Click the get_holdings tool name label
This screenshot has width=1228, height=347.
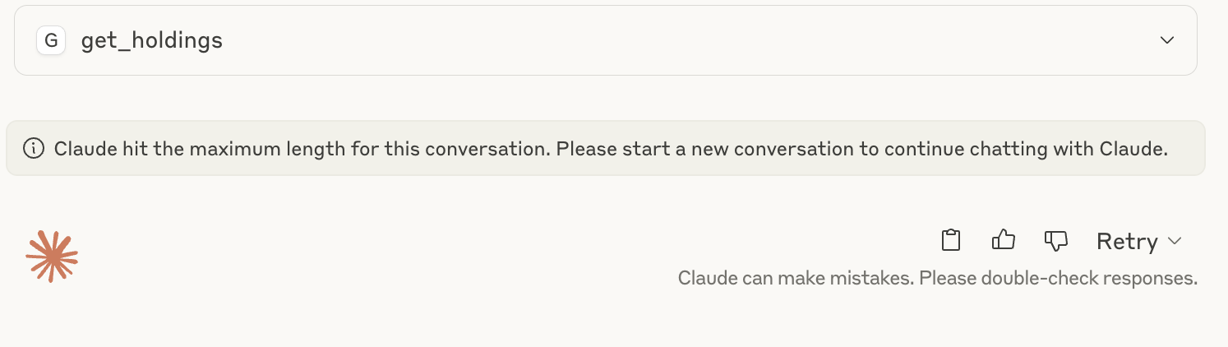pyautogui.click(x=151, y=40)
